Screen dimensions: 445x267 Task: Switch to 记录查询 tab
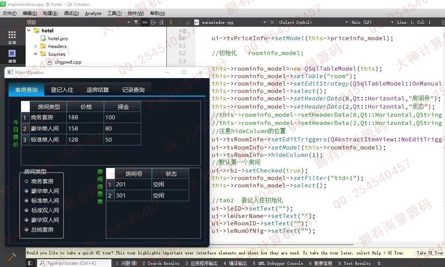point(133,90)
